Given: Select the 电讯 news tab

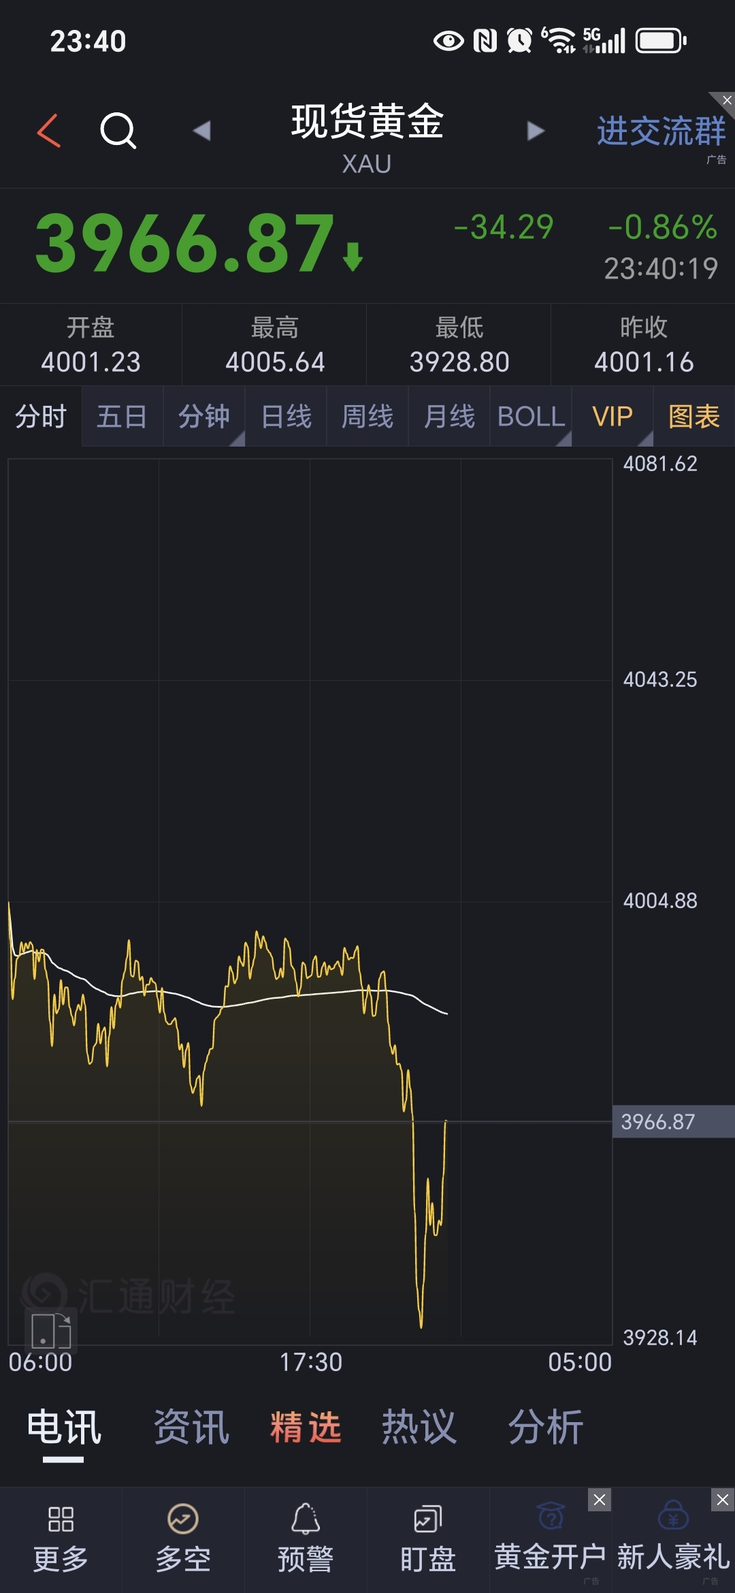Looking at the screenshot, I should coord(64,1427).
